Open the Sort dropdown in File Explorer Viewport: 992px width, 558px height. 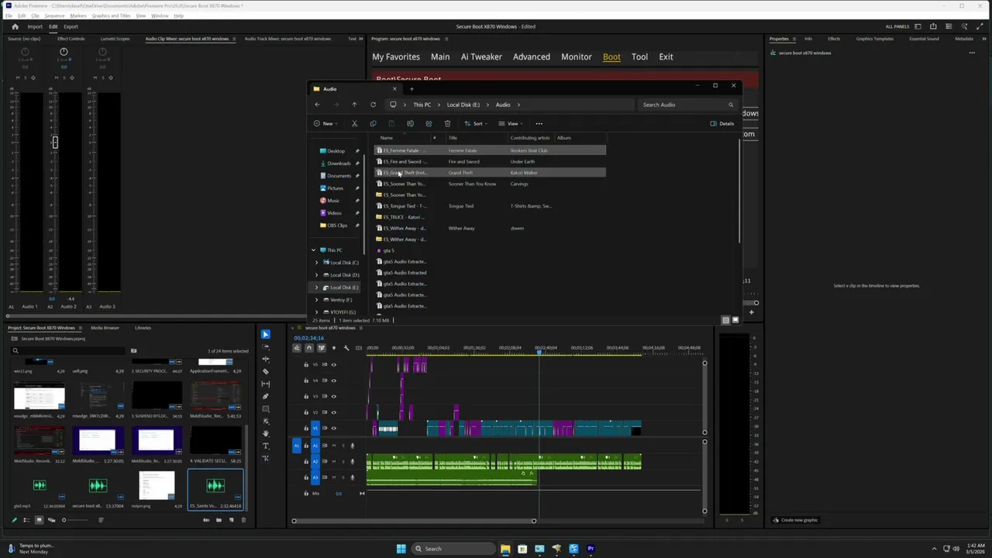point(475,123)
